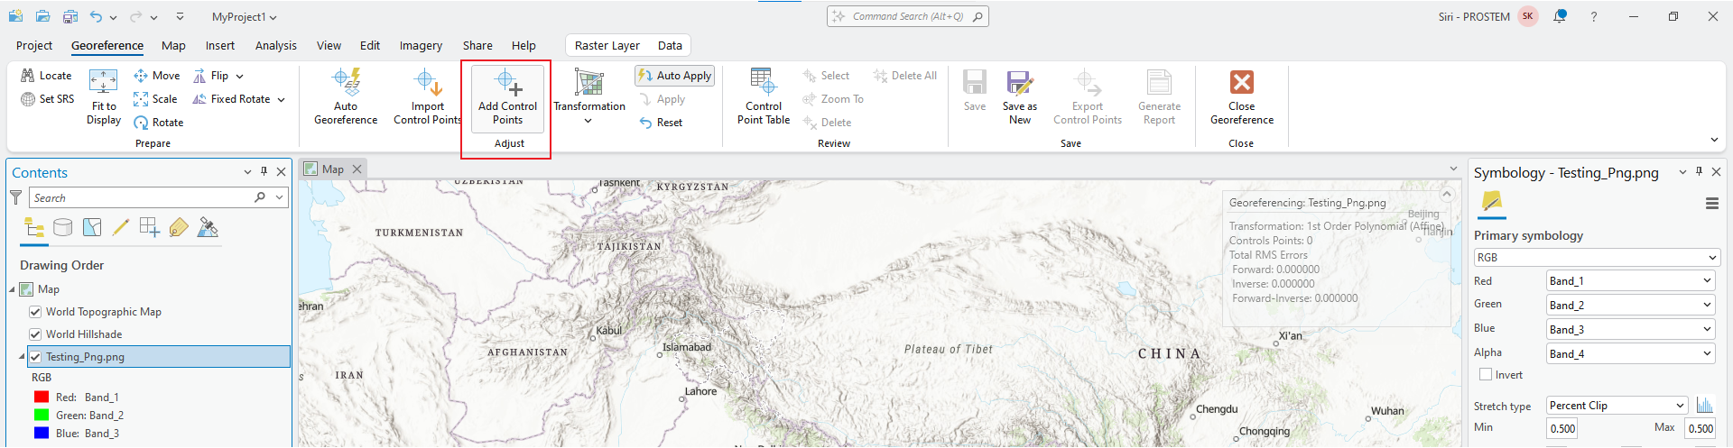Uncheck World Hillshade layer
The image size is (1733, 448).
(x=35, y=334)
